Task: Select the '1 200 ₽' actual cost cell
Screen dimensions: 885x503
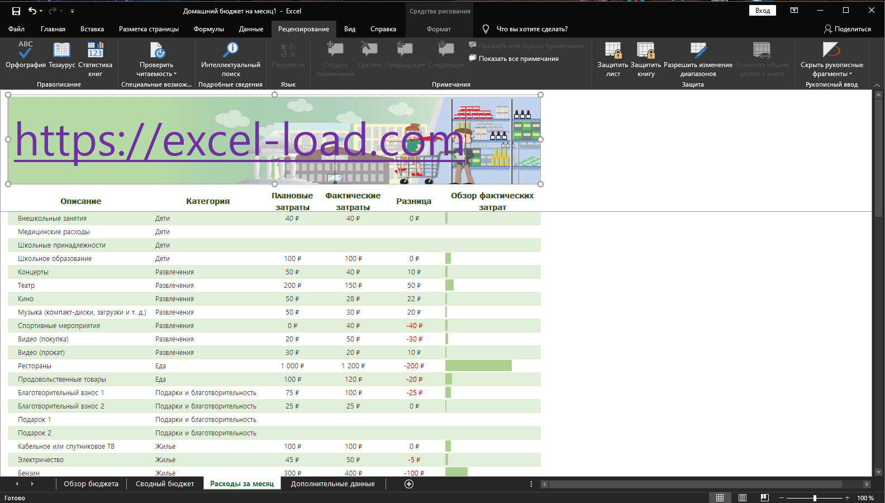Action: 353,366
